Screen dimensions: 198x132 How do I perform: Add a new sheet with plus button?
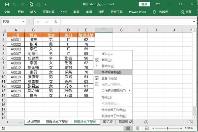click(x=146, y=122)
